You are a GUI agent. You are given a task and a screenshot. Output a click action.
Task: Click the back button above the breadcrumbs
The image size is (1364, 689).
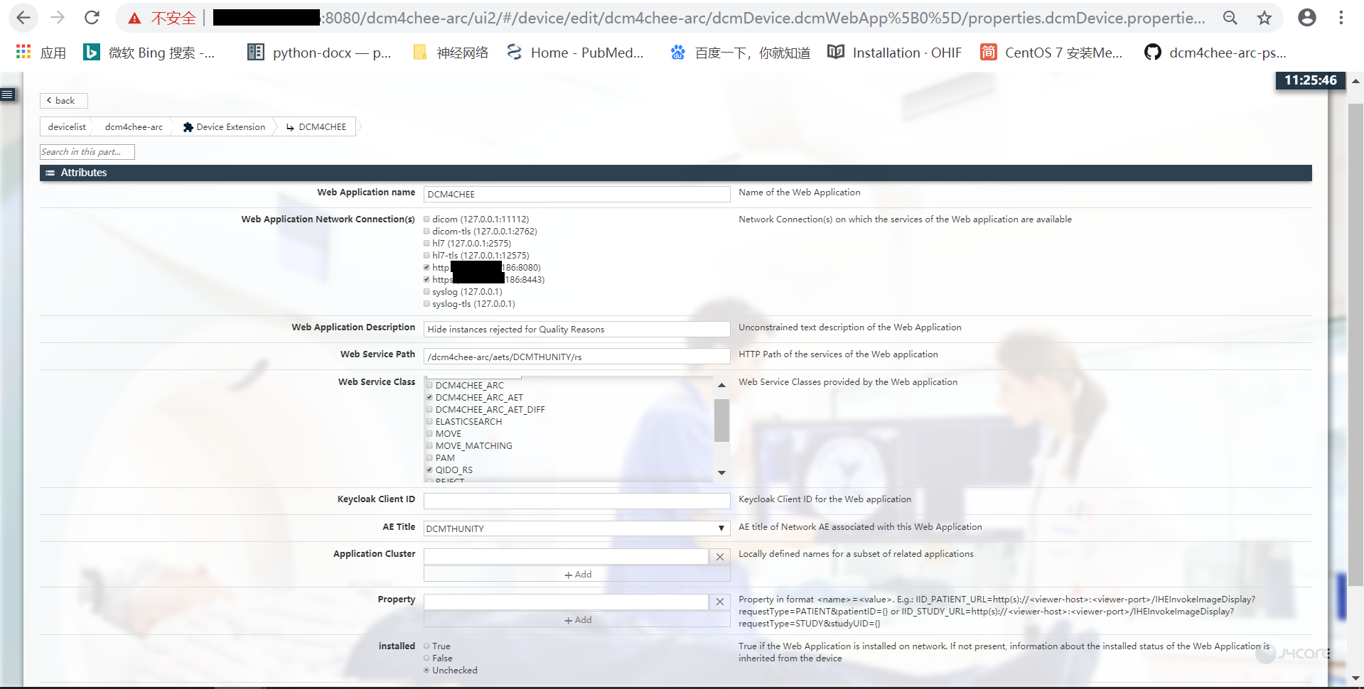pyautogui.click(x=63, y=100)
